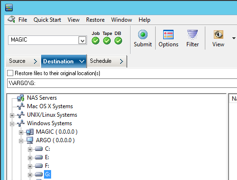Open the MAGIC server dropdown
The image size is (237, 180).
(x=82, y=41)
